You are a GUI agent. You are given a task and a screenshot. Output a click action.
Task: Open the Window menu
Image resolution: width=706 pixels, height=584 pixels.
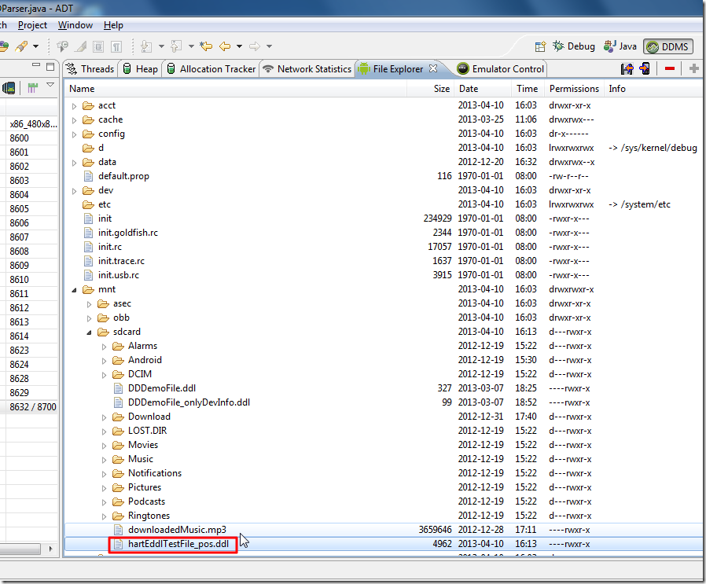pos(75,25)
